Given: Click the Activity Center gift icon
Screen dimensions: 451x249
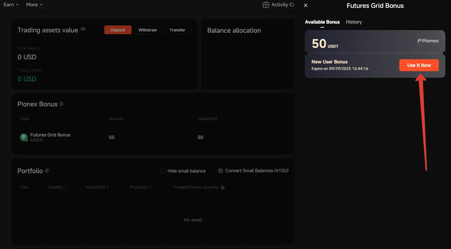Looking at the screenshot, I should click(x=266, y=5).
